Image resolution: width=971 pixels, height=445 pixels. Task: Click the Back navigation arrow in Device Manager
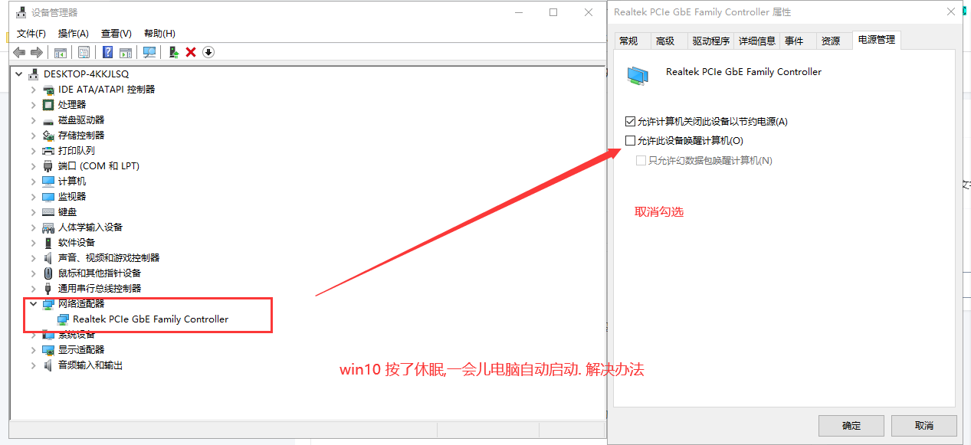18,51
